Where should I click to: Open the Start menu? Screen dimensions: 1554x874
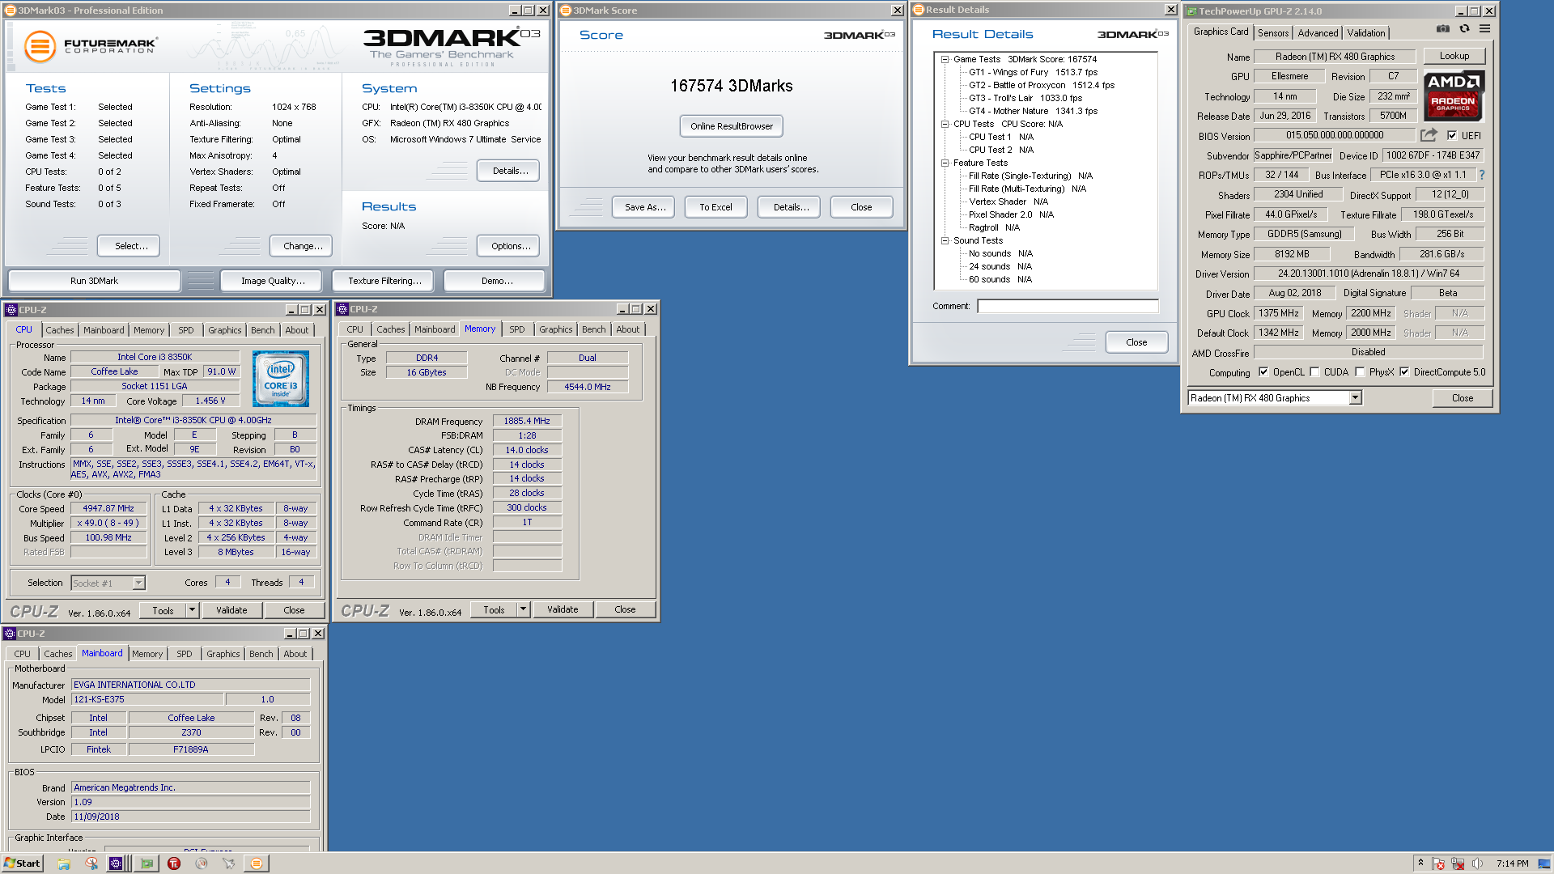[x=22, y=863]
